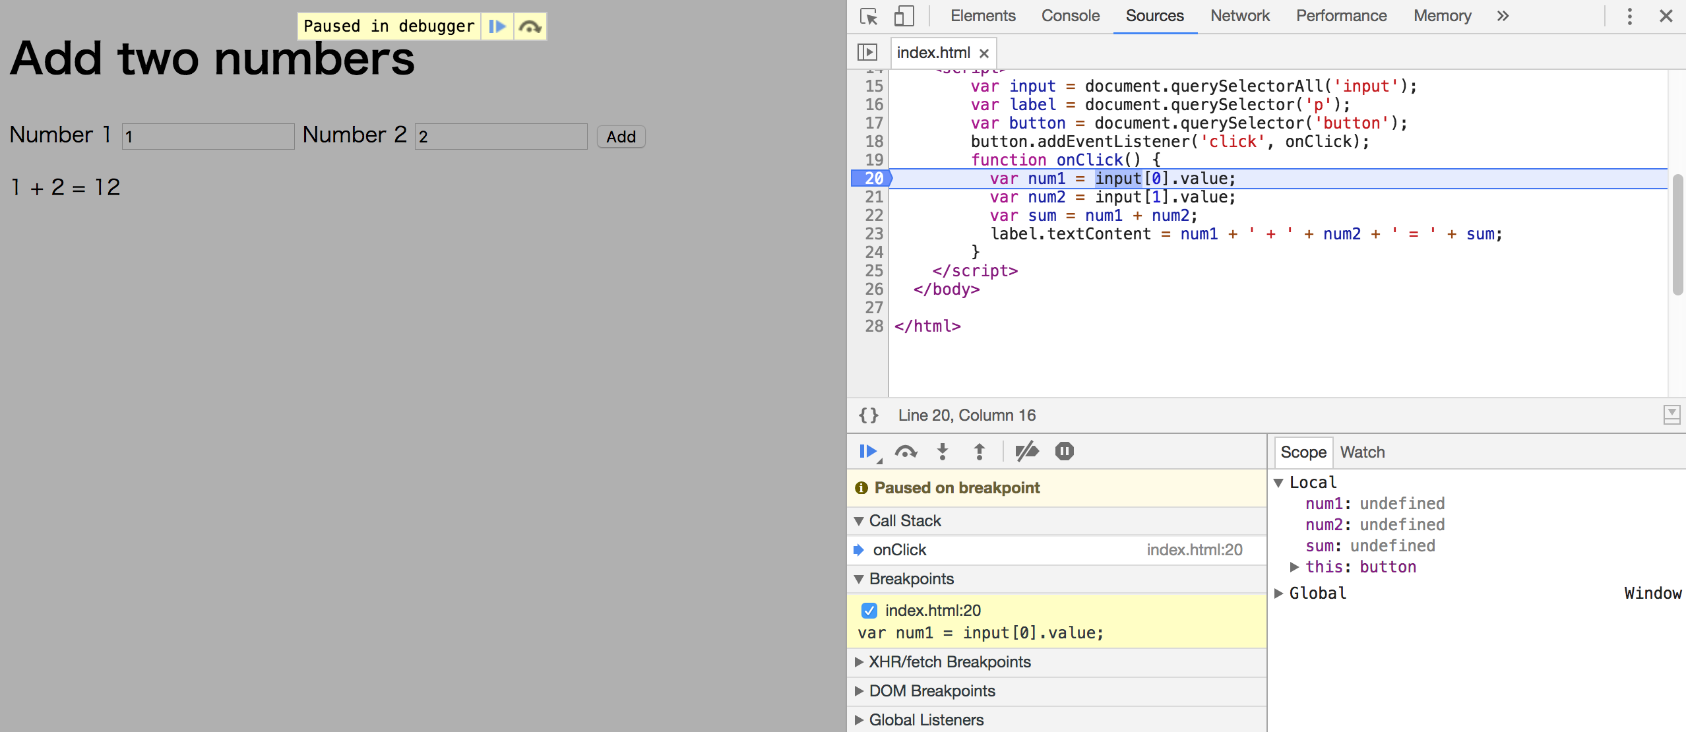Toggle the device toolbar icon
This screenshot has width=1686, height=732.
(904, 16)
